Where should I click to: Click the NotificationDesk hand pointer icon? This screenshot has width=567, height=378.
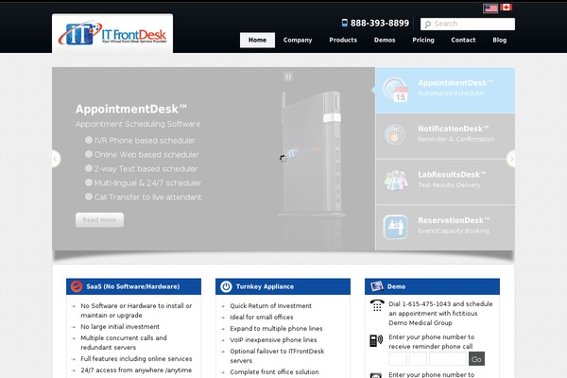coord(394,134)
